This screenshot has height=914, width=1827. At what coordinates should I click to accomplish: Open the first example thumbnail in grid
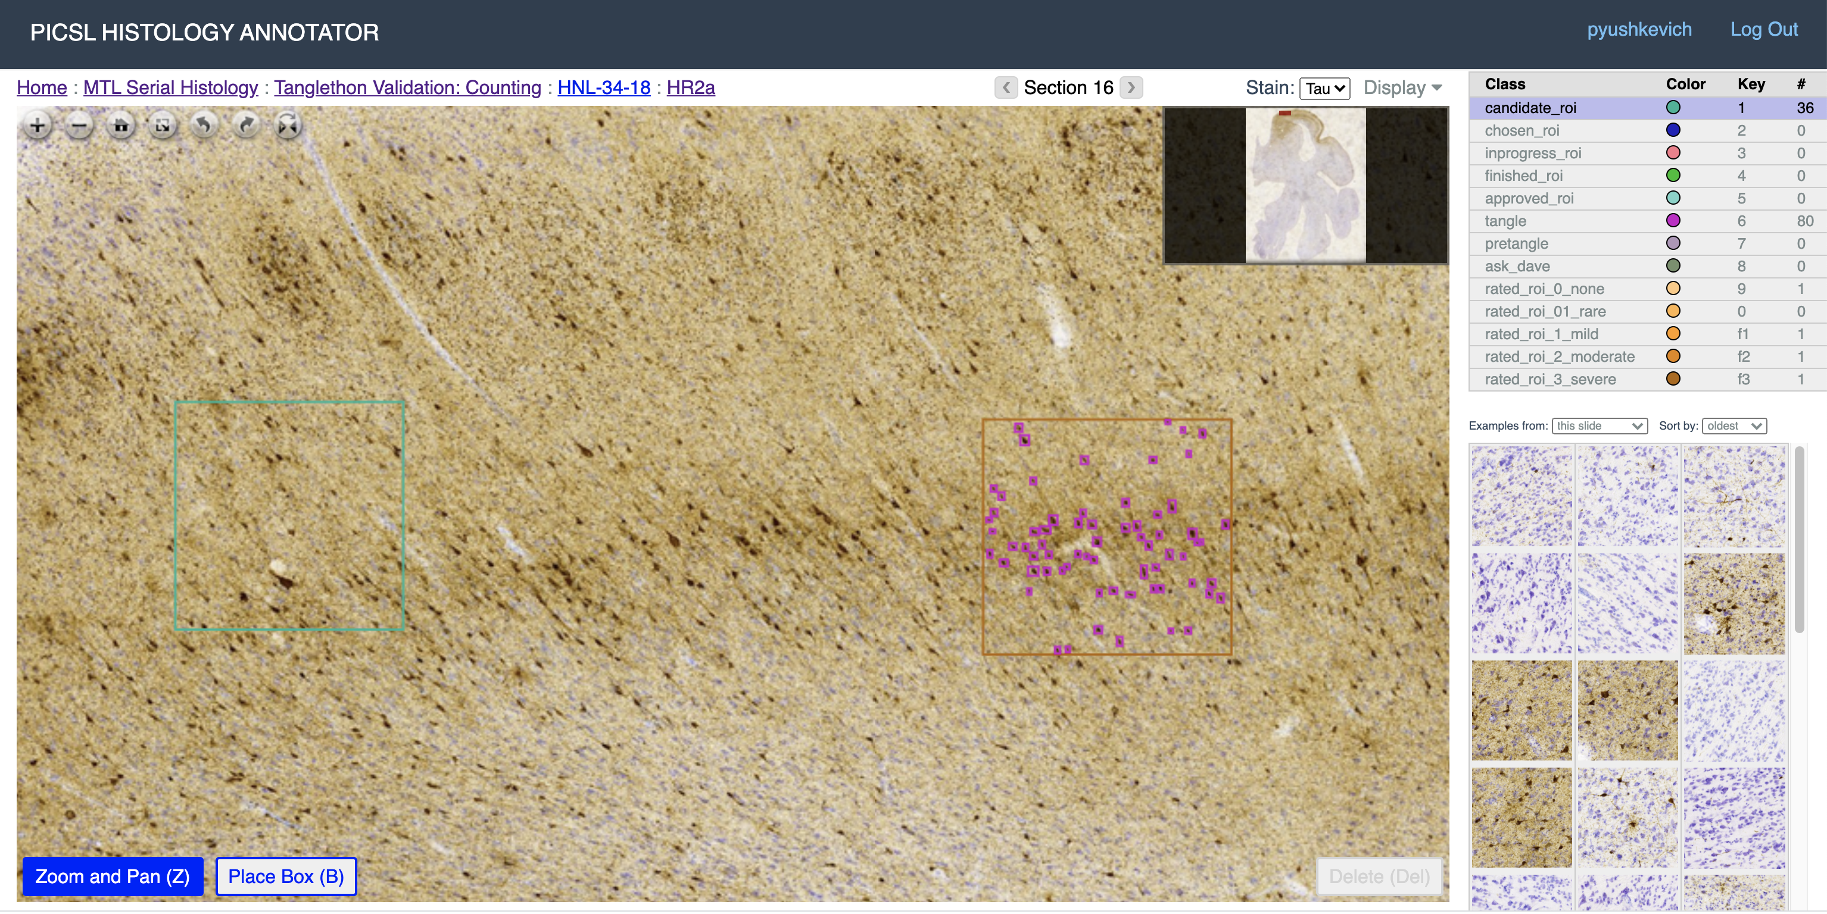coord(1522,496)
